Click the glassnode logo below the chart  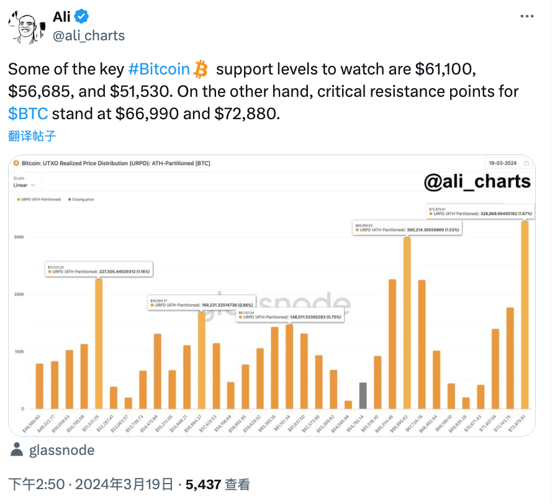19,450
